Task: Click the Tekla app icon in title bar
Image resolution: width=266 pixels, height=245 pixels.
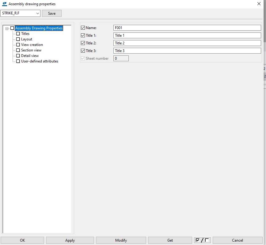Action: (4, 4)
